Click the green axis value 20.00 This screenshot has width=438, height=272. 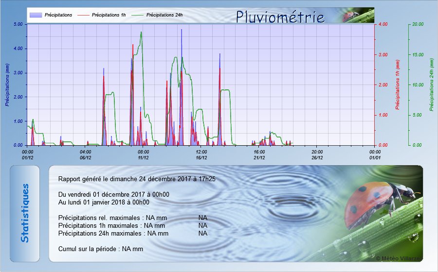click(x=418, y=24)
